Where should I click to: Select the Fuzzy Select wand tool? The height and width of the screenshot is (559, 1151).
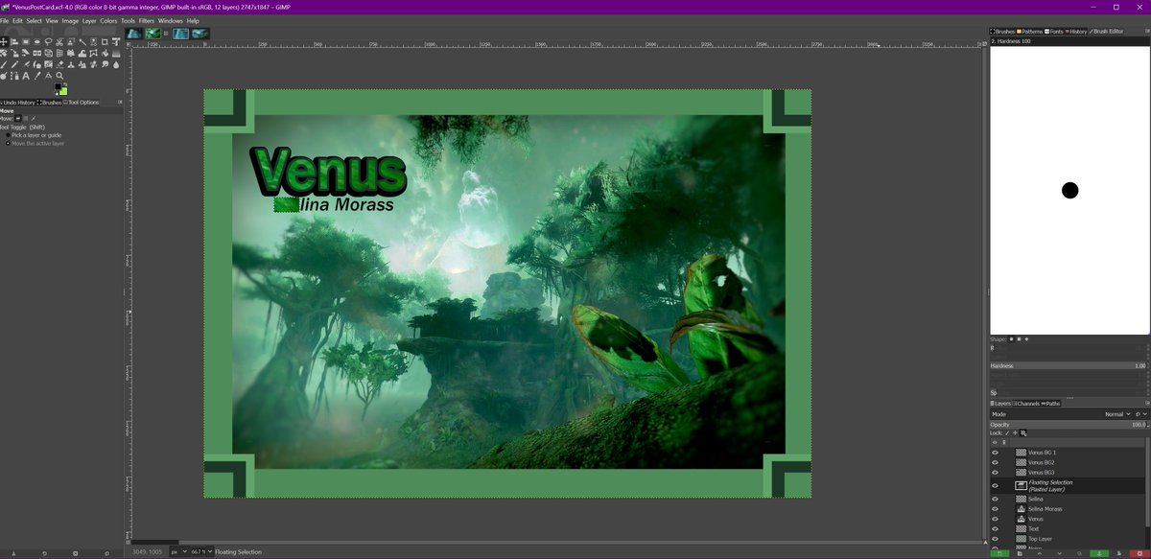click(82, 42)
